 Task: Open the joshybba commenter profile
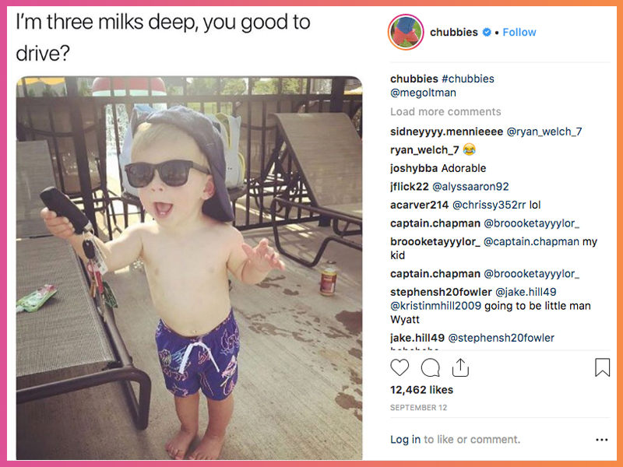(x=414, y=168)
